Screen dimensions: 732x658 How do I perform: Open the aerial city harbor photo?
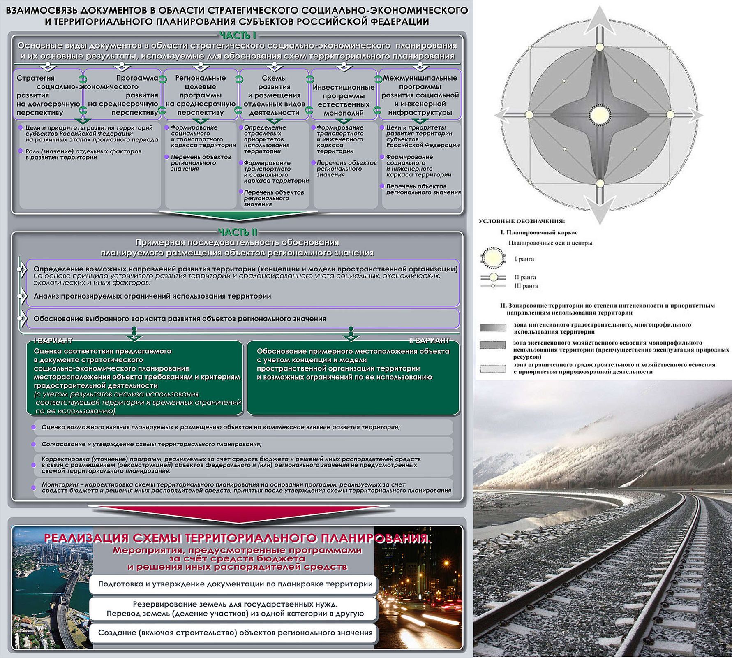pos(52,587)
